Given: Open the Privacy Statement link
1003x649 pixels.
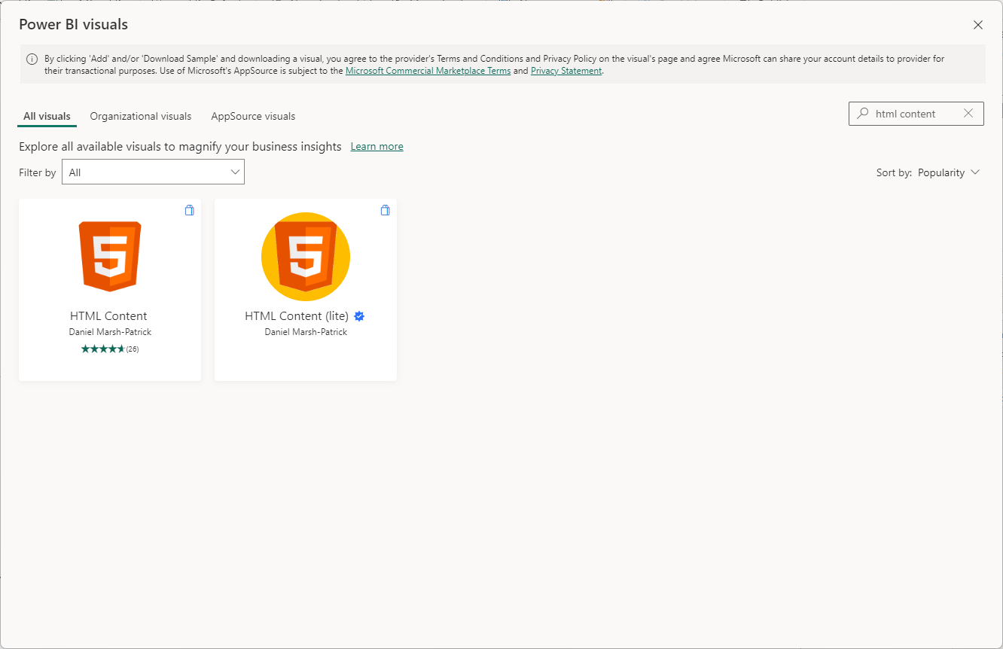Looking at the screenshot, I should pos(566,71).
